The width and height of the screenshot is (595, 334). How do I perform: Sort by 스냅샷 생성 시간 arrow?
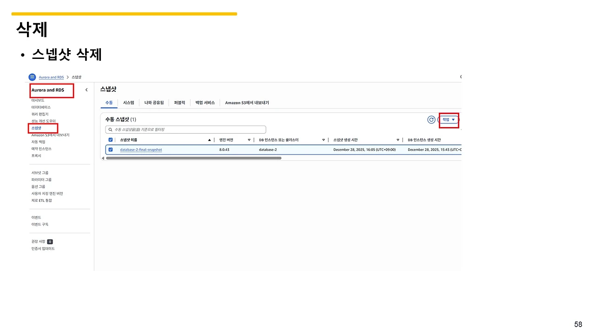pos(398,140)
